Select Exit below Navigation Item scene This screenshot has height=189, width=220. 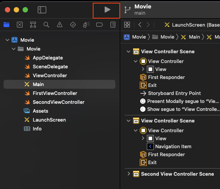coord(148,162)
